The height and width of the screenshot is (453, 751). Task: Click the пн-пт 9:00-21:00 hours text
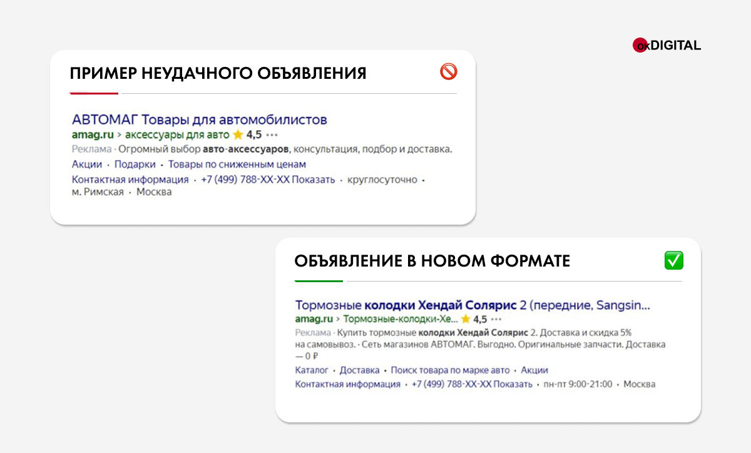click(x=578, y=384)
